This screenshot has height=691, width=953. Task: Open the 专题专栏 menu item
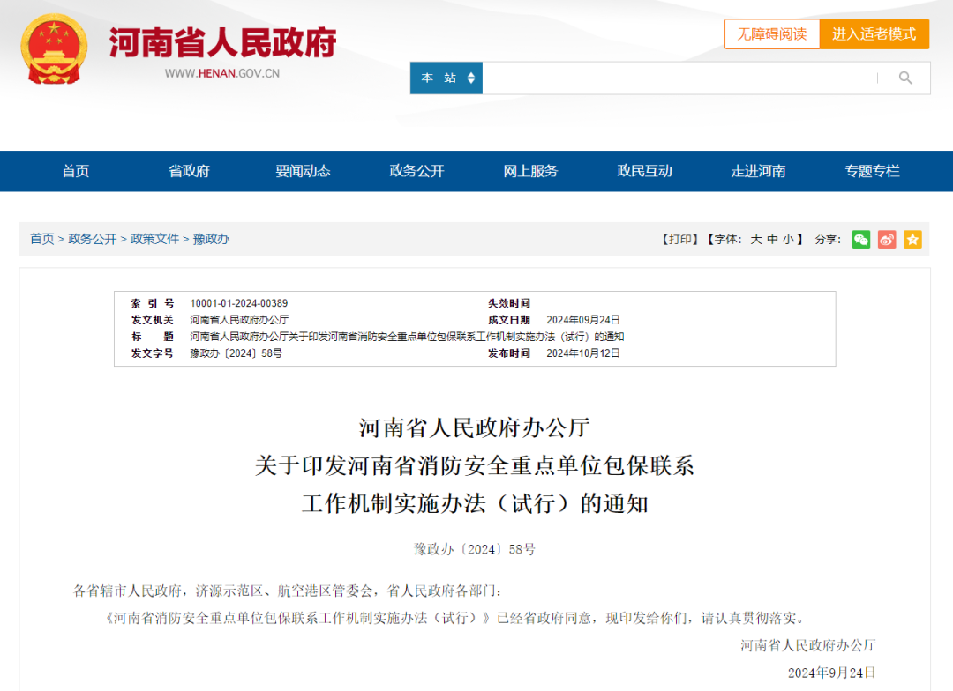[872, 171]
